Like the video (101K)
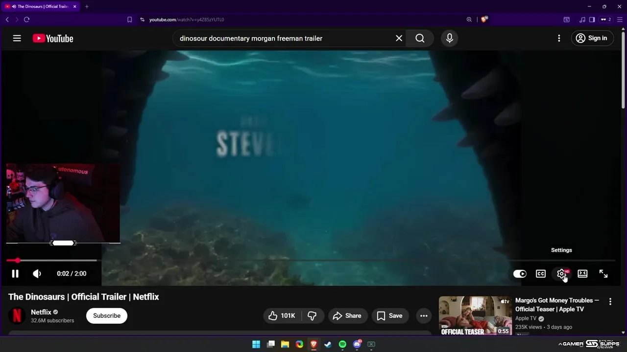The width and height of the screenshot is (627, 352). tap(282, 316)
